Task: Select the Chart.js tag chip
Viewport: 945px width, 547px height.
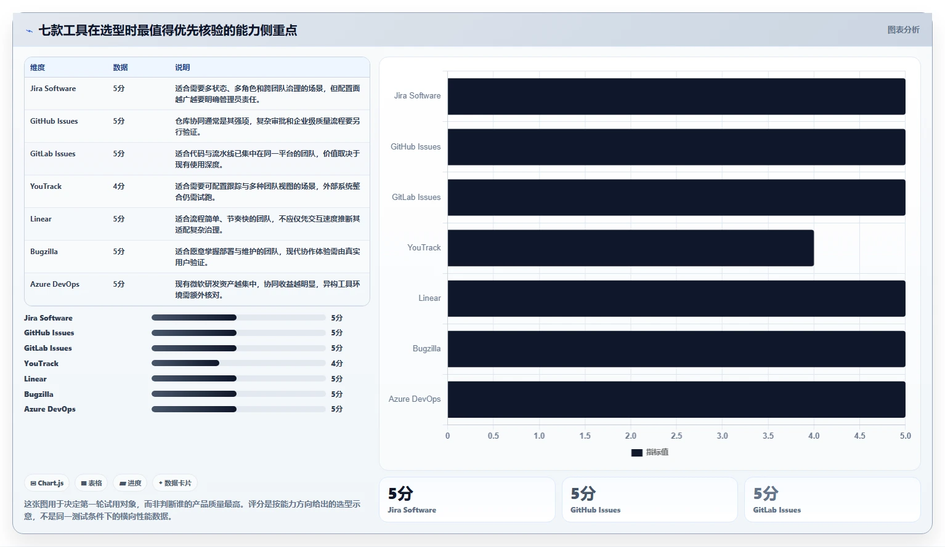Action: click(47, 483)
